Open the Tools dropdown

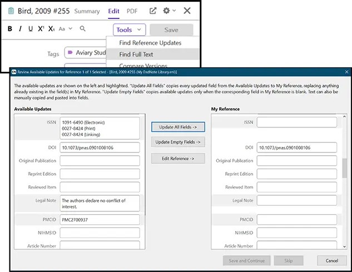coord(129,30)
